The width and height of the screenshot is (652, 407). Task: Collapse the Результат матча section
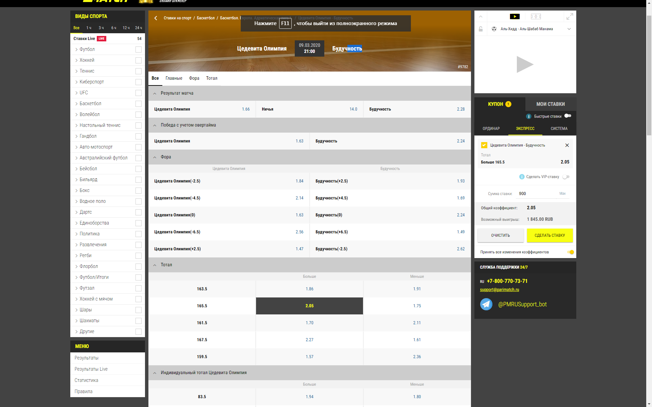(x=155, y=93)
